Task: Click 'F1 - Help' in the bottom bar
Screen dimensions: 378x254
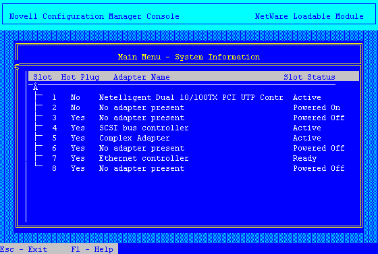Action: pyautogui.click(x=92, y=249)
